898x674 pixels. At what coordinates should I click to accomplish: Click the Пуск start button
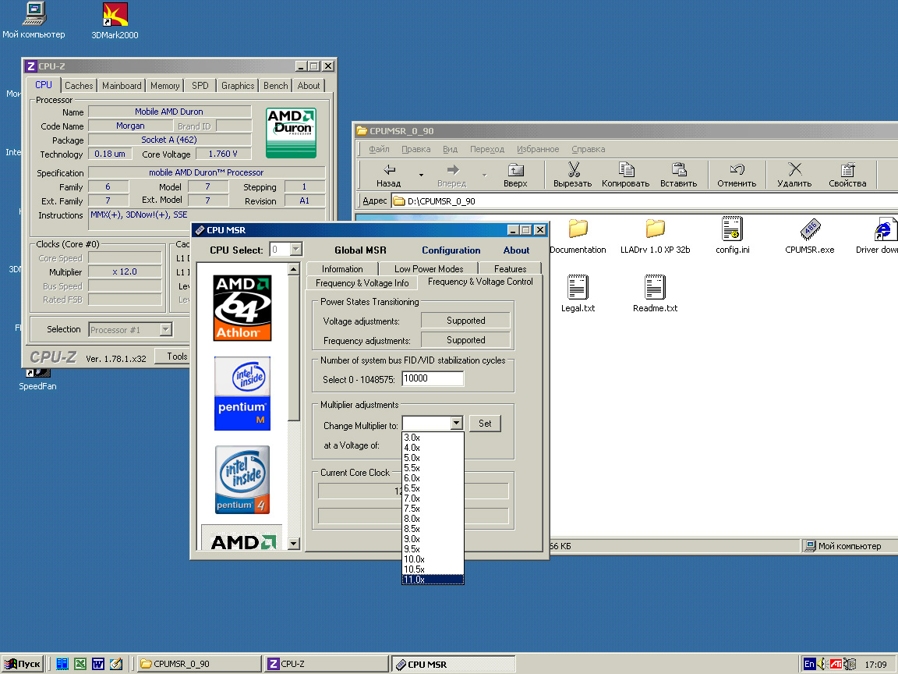point(23,664)
